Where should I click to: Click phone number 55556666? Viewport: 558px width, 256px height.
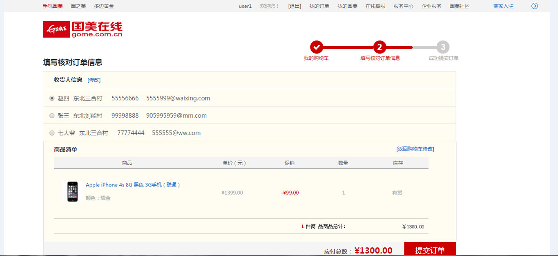(x=125, y=98)
